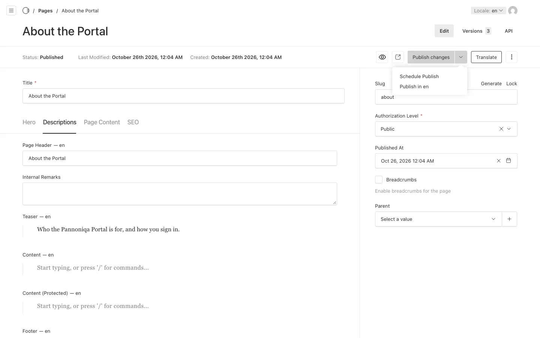The image size is (540, 338).
Task: Switch to the Descriptions tab
Action: 60,122
